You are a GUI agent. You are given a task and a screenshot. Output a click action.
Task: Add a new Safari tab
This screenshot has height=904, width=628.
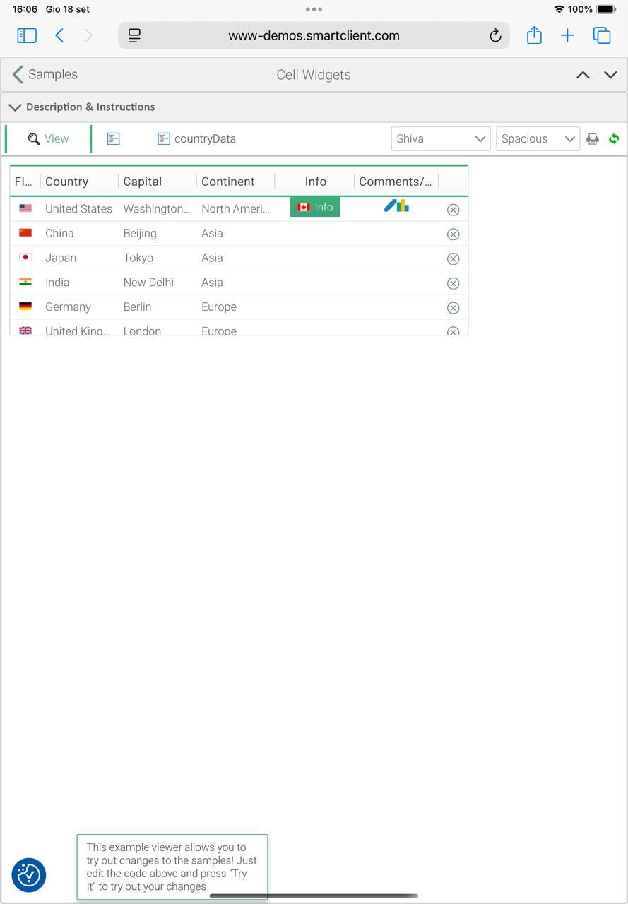click(567, 35)
